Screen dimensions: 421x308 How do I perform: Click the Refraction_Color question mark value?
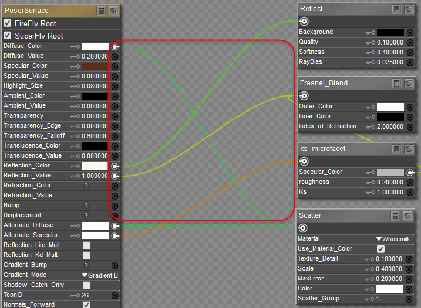tap(86, 186)
